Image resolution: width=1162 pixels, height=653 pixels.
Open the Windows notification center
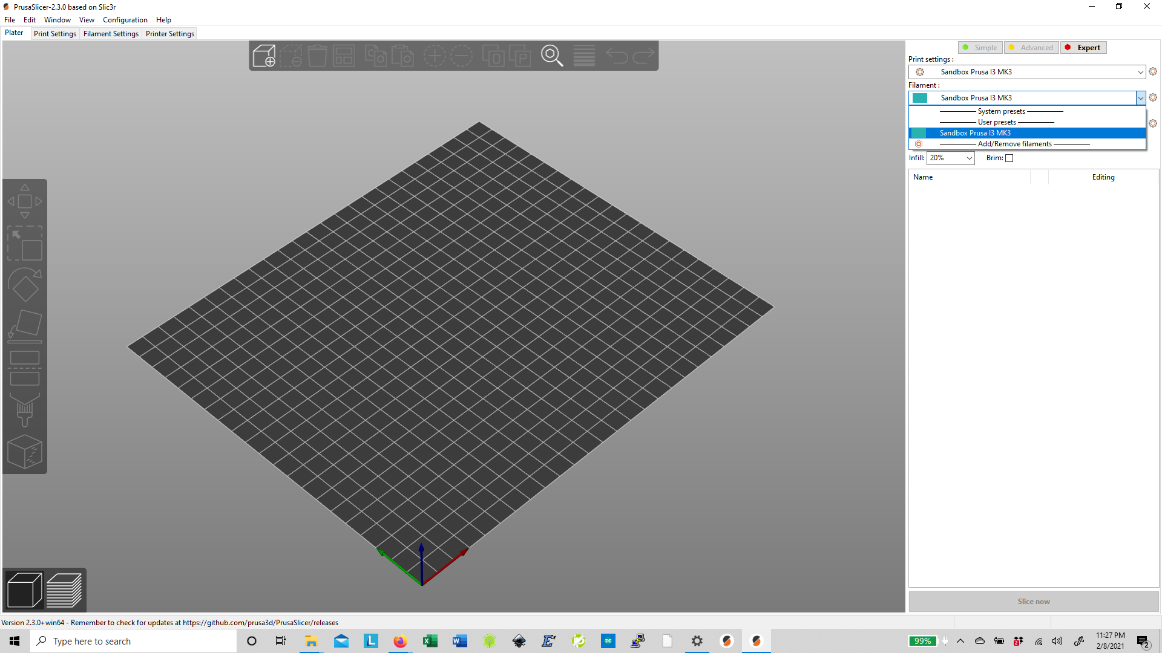click(1143, 642)
